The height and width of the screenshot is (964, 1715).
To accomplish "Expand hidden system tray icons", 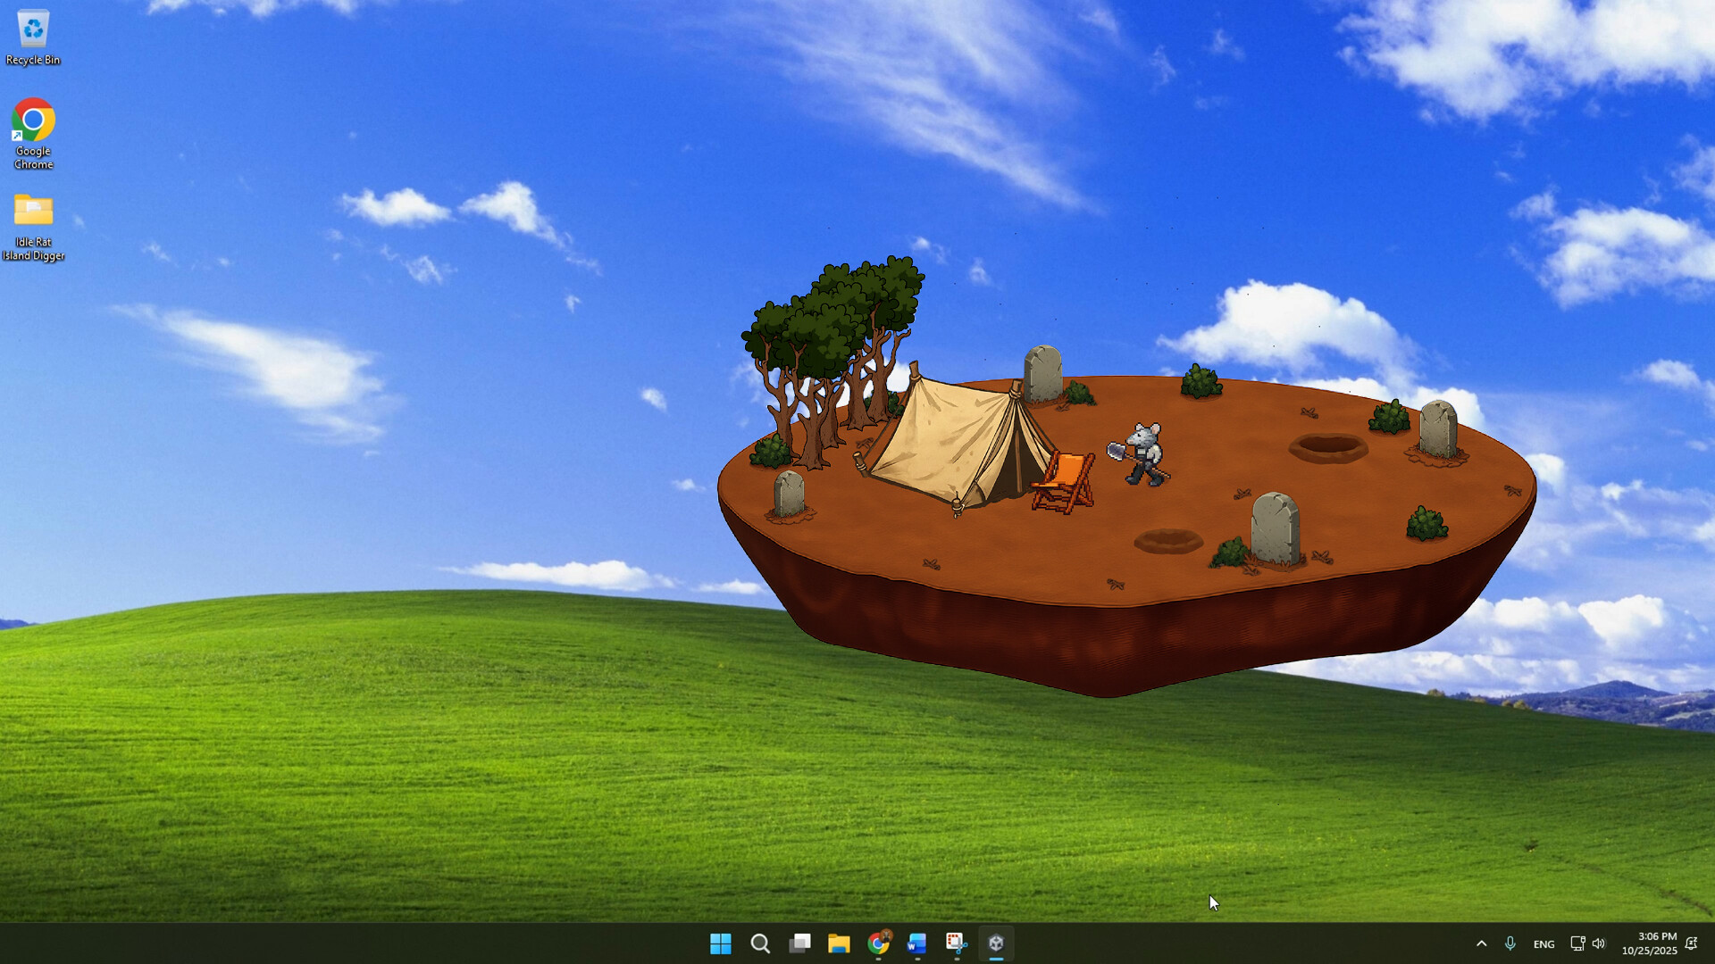I will (x=1482, y=943).
